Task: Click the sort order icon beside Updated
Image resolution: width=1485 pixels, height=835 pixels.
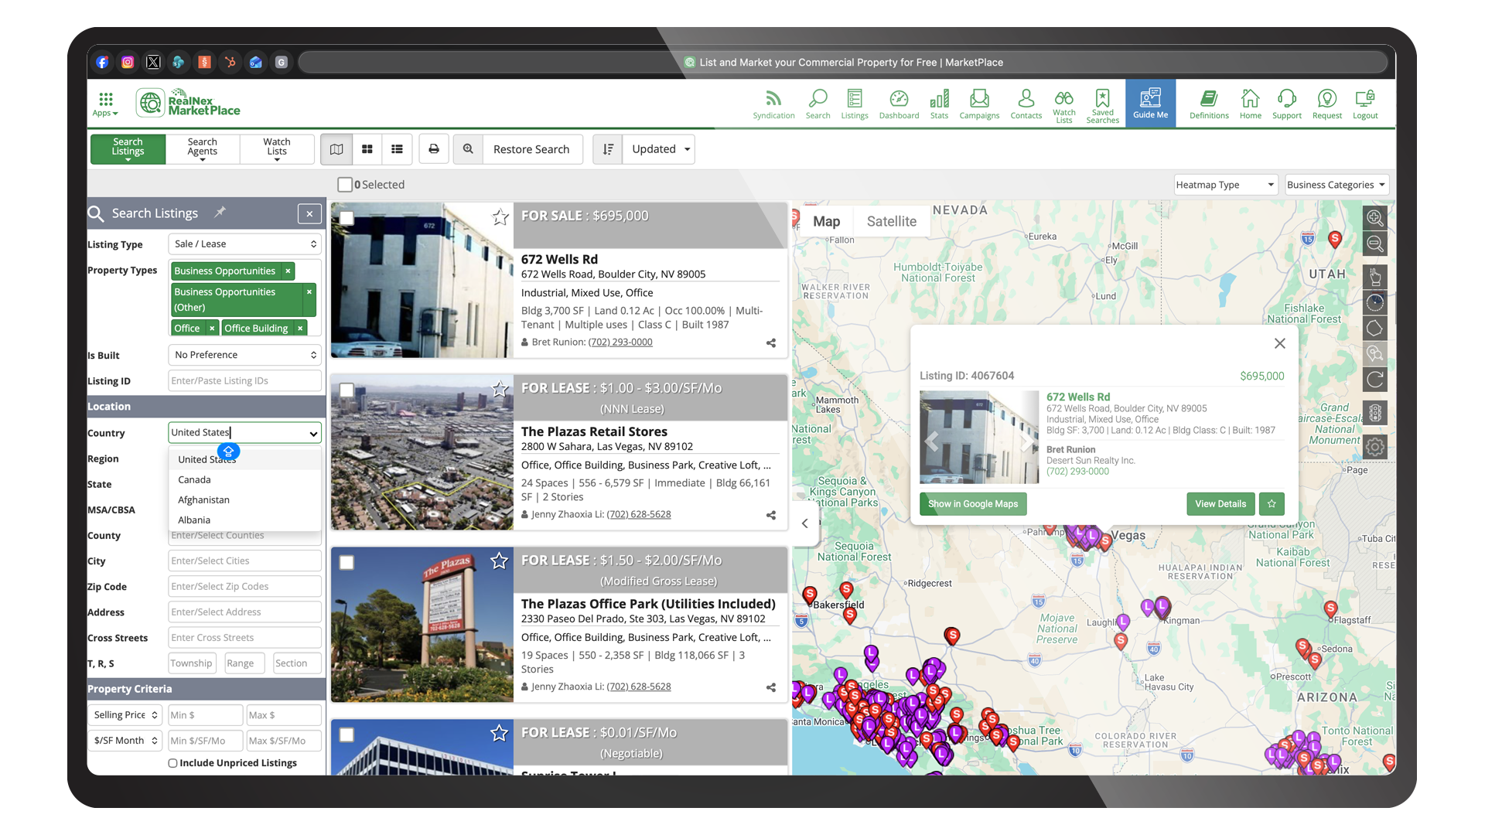Action: pos(608,149)
